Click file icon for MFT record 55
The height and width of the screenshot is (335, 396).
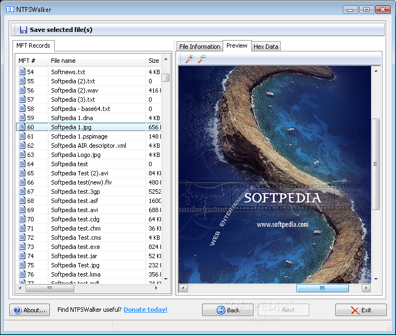click(22, 81)
